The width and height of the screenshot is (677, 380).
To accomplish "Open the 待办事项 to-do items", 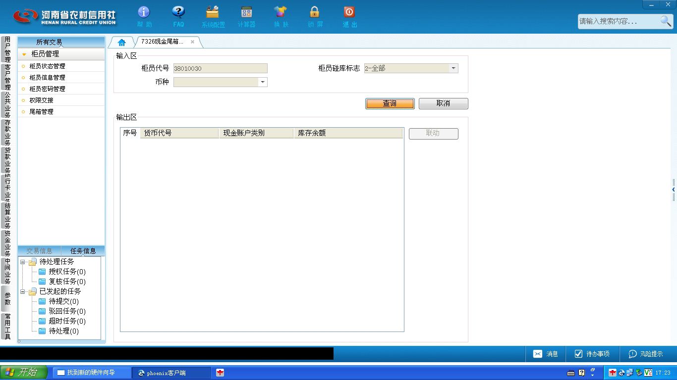I will pos(592,354).
